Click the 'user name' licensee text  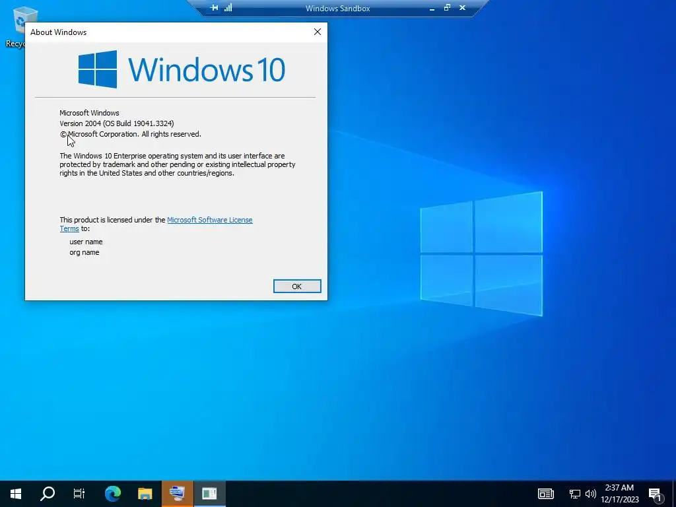[x=86, y=242]
